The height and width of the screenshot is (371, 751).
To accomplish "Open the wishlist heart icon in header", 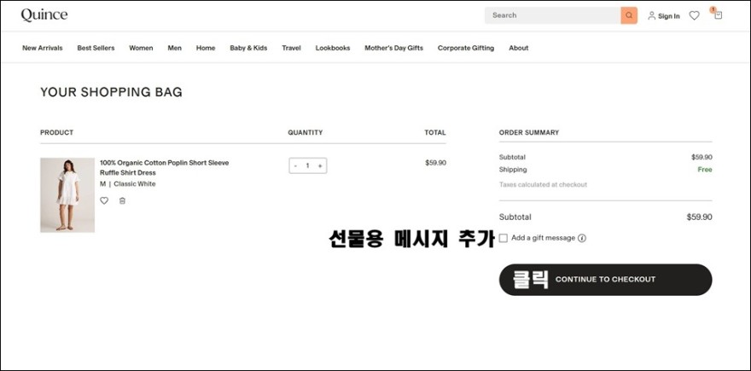I will point(694,16).
